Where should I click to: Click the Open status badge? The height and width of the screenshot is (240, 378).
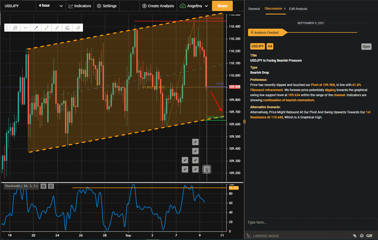tap(366, 47)
